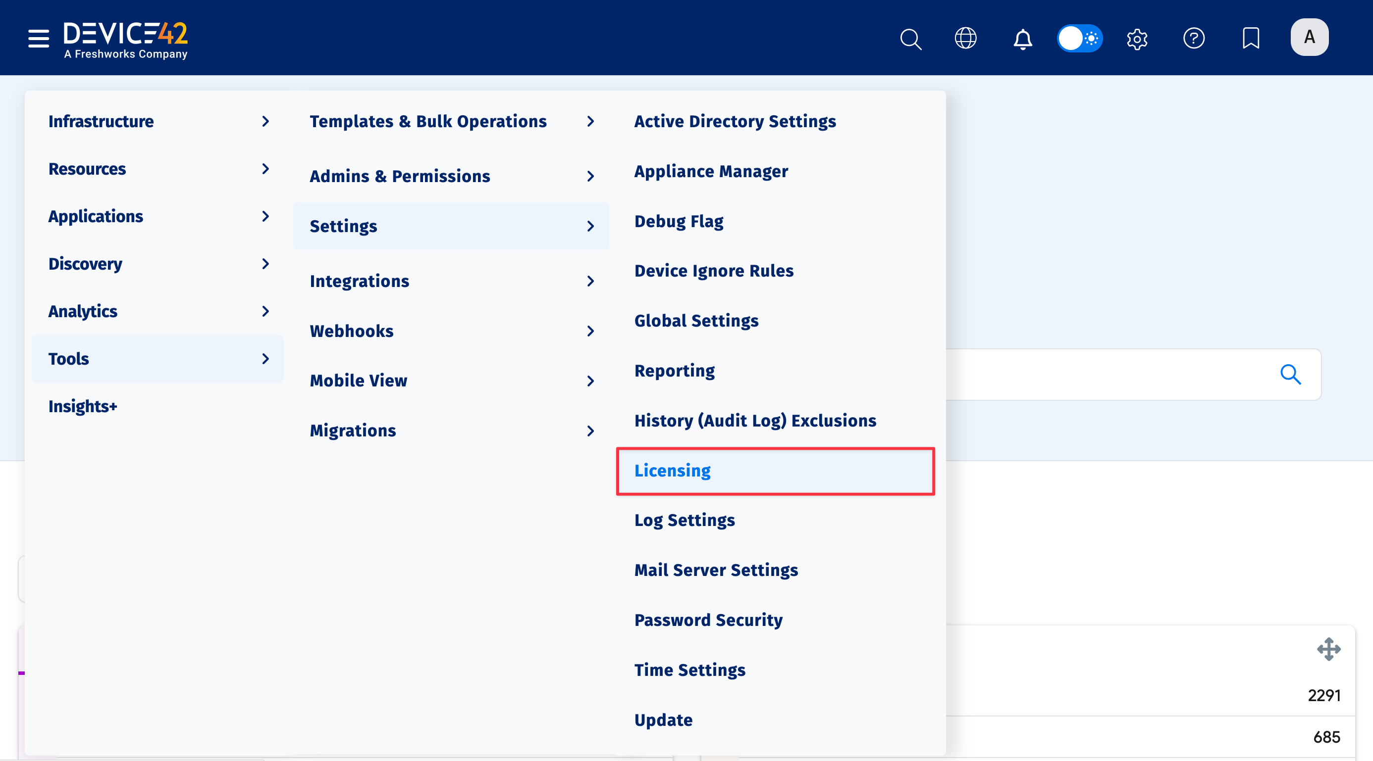Click the magnifier icon in the search bar
Image resolution: width=1373 pixels, height=761 pixels.
point(1291,375)
